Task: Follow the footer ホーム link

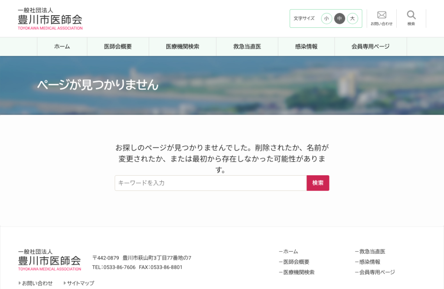Action: [288, 252]
